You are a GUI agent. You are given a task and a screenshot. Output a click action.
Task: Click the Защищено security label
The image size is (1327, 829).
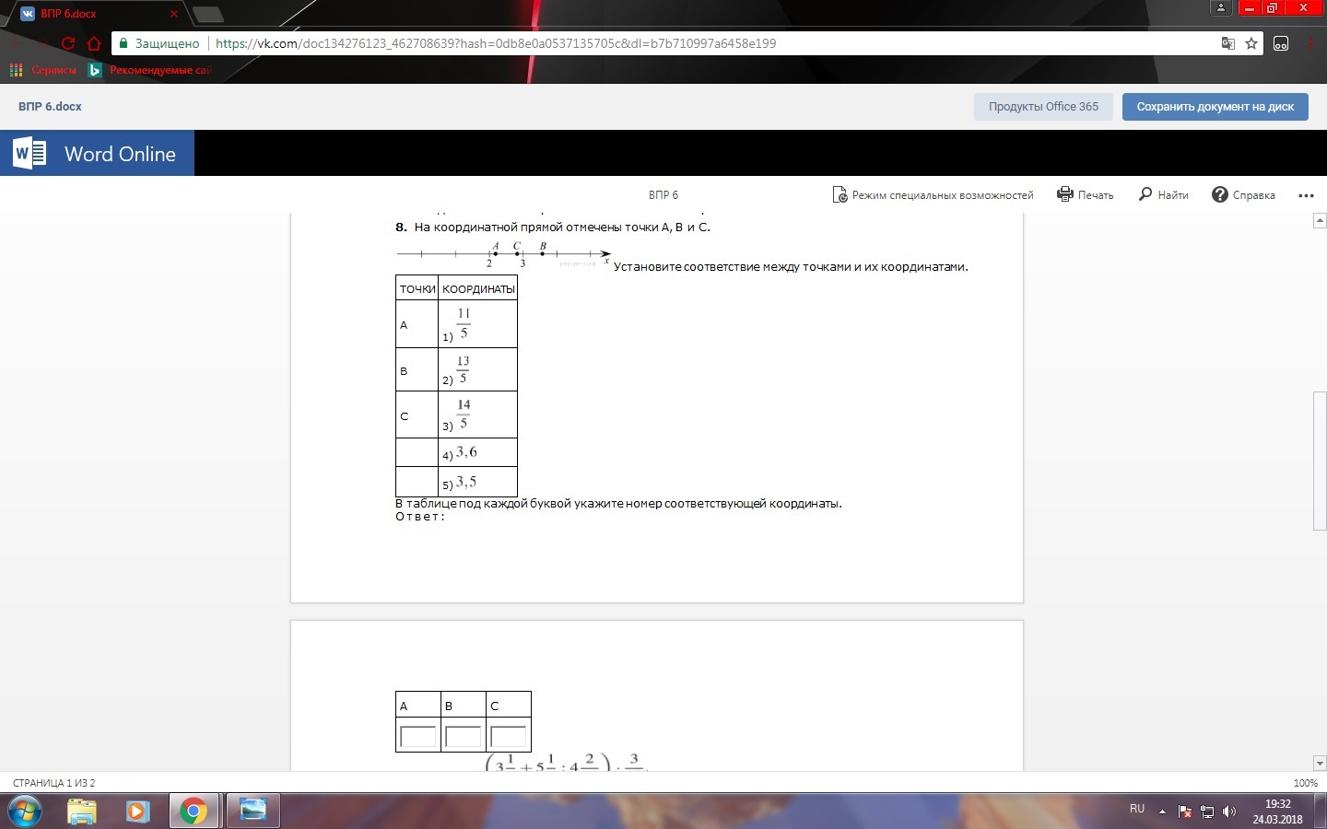(x=167, y=43)
